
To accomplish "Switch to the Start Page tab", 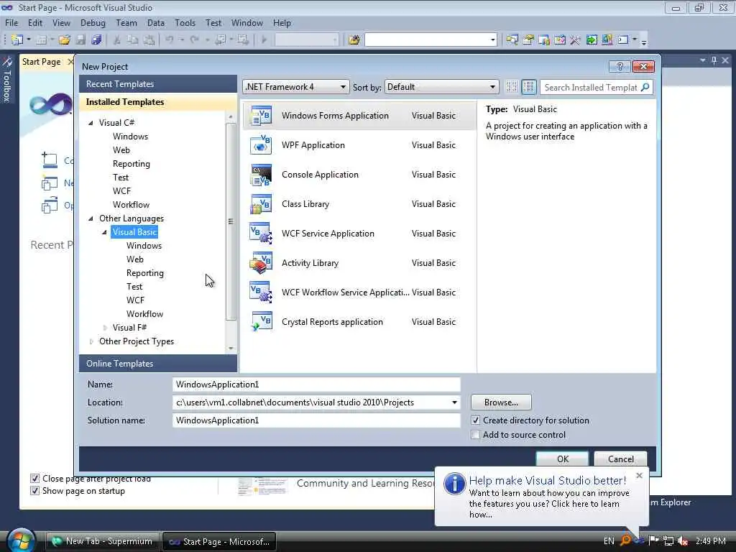I will [41, 62].
